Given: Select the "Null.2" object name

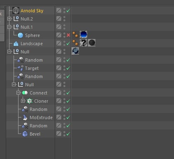Looking at the screenshot, I should (x=27, y=19).
